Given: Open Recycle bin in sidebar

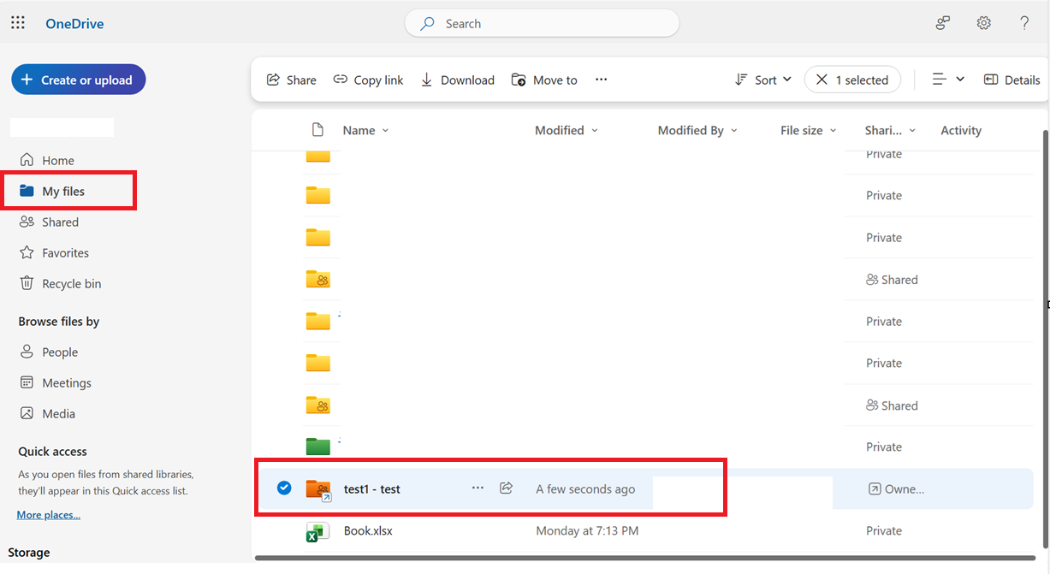Looking at the screenshot, I should [60, 283].
